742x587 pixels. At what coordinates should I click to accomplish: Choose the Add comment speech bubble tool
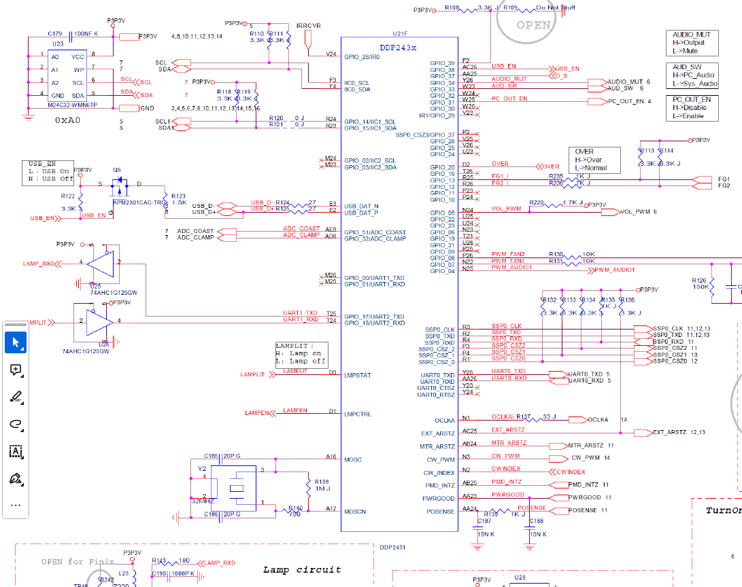pyautogui.click(x=16, y=370)
